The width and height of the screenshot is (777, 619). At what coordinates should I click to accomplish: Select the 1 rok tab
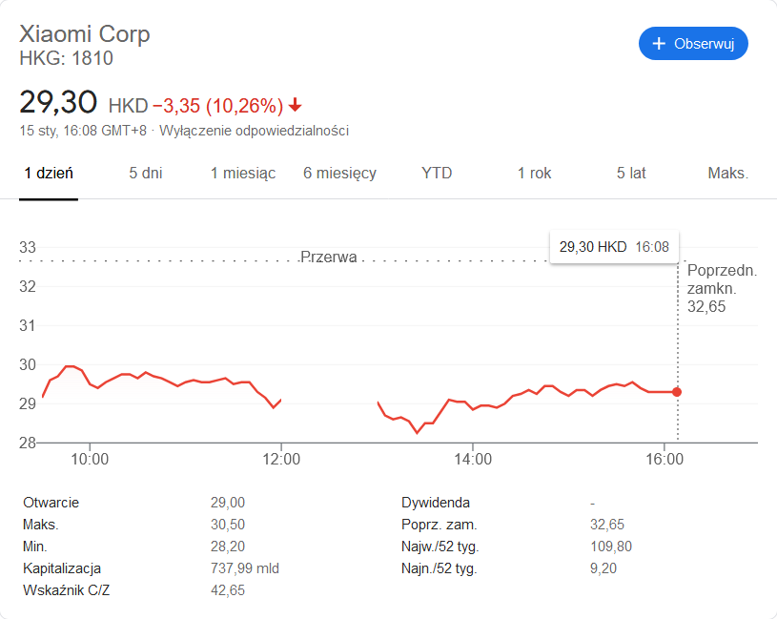coord(534,173)
